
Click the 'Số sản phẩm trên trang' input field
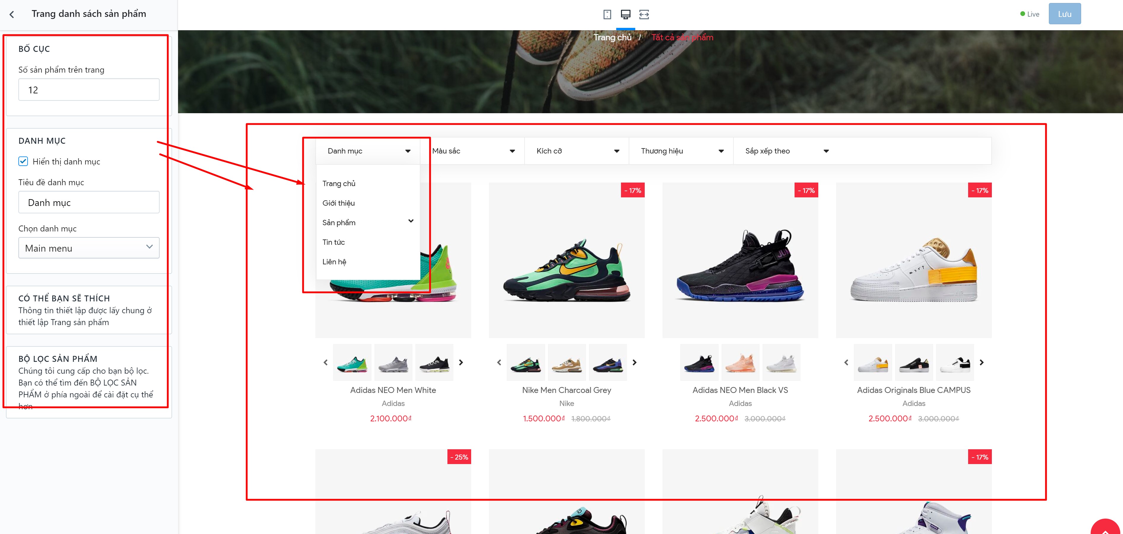coord(89,90)
